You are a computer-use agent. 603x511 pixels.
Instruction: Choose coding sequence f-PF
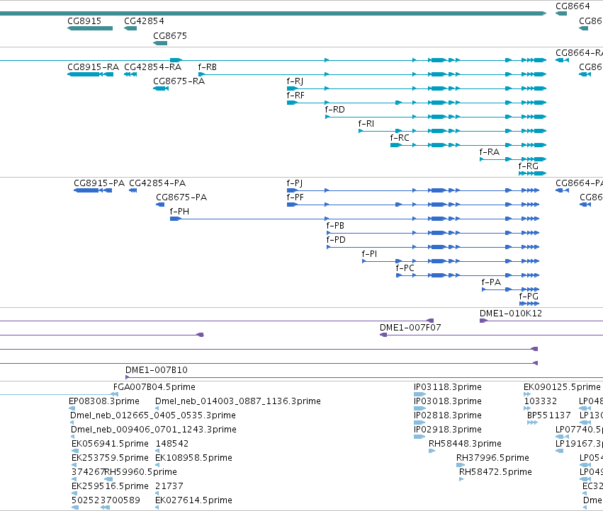tap(413, 205)
